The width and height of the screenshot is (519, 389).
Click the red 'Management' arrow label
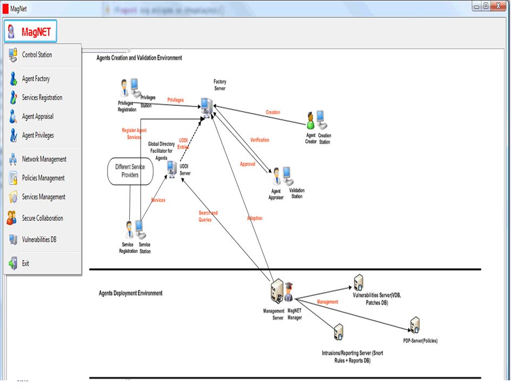[328, 301]
